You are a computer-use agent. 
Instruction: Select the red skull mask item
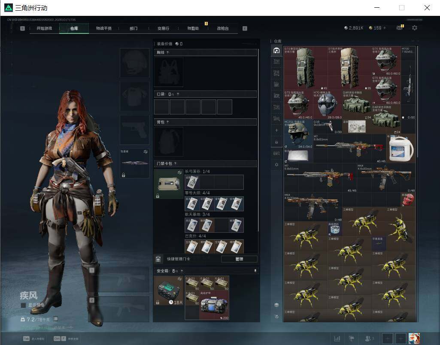pos(408,200)
